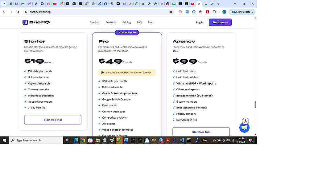Screen dimensions: 330x185
Task: Click the Starter plan heading
Action: coord(35,41)
